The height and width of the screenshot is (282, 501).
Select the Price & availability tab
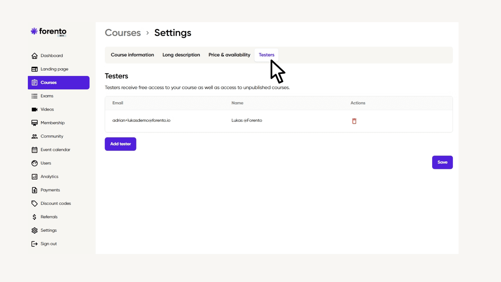point(229,55)
